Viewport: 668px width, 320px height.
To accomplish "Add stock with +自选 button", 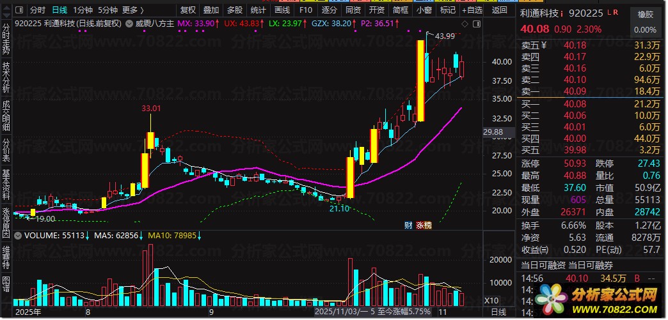I will click(472, 10).
